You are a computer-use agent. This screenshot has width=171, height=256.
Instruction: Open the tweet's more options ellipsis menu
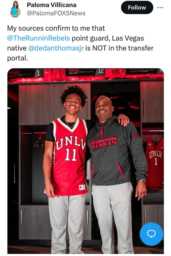[x=160, y=7]
